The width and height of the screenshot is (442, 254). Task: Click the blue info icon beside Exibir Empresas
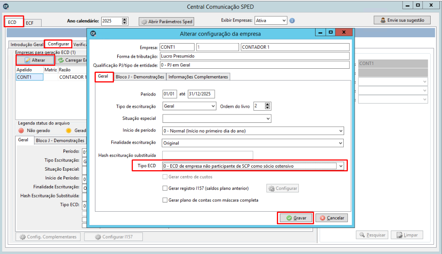[x=292, y=21]
